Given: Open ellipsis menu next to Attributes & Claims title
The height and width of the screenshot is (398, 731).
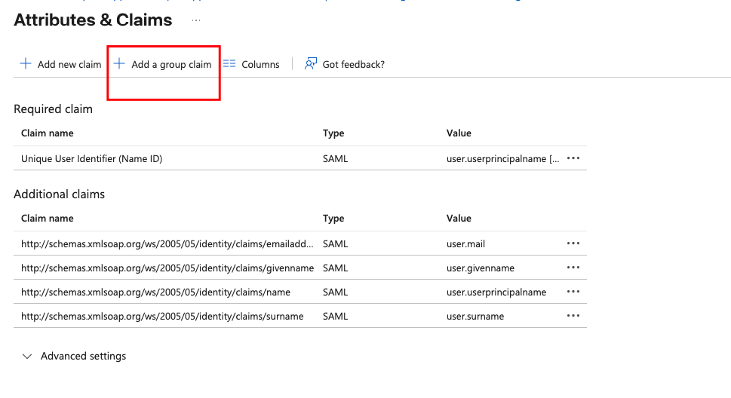Looking at the screenshot, I should [196, 20].
